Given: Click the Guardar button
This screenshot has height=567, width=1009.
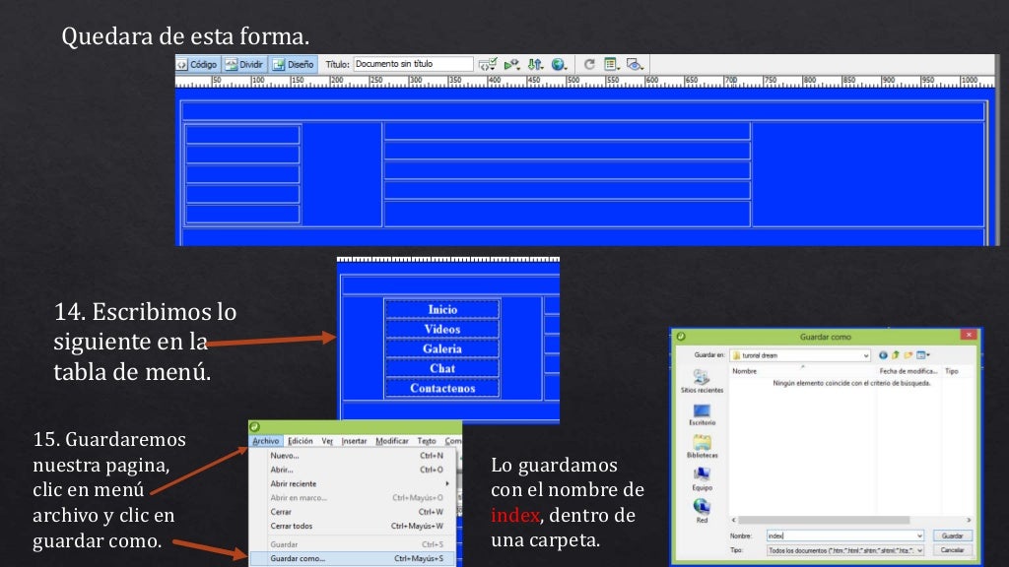Looking at the screenshot, I should (x=953, y=535).
